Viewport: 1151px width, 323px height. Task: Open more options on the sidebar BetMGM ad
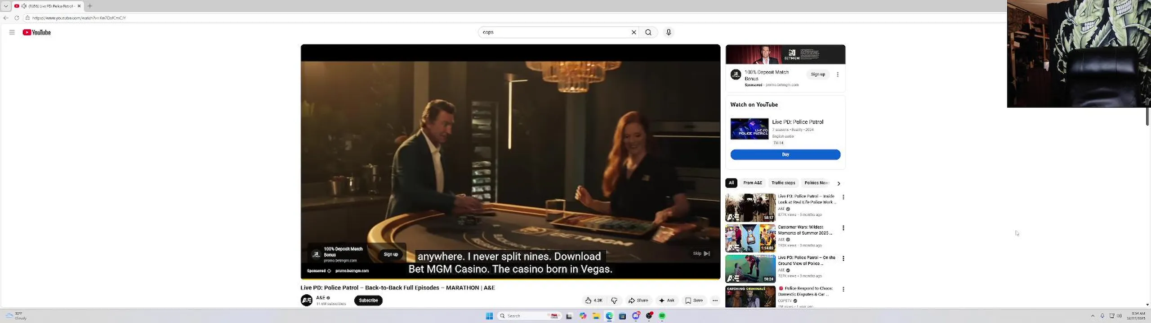pos(838,74)
